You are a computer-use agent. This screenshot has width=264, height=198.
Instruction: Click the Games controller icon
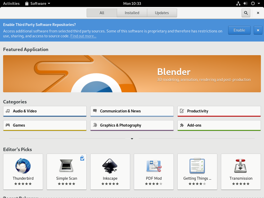tap(7, 125)
